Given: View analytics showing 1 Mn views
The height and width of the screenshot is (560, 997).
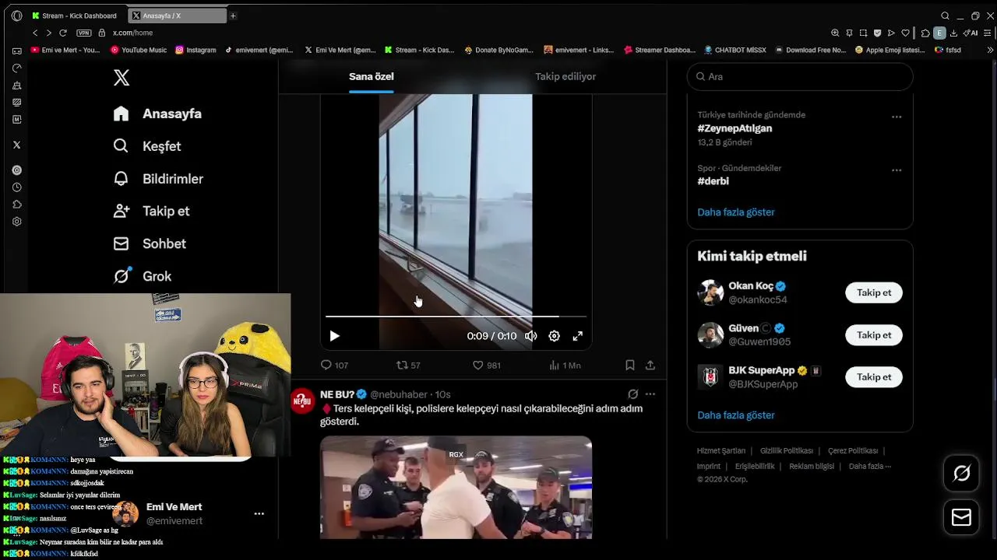Looking at the screenshot, I should pos(565,365).
